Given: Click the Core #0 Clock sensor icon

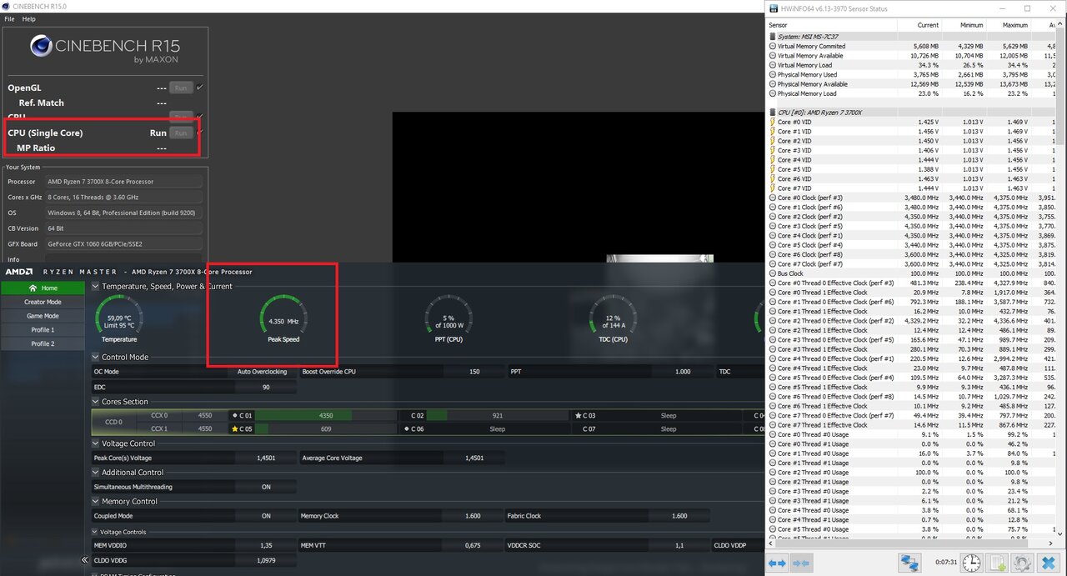Looking at the screenshot, I should 772,198.
